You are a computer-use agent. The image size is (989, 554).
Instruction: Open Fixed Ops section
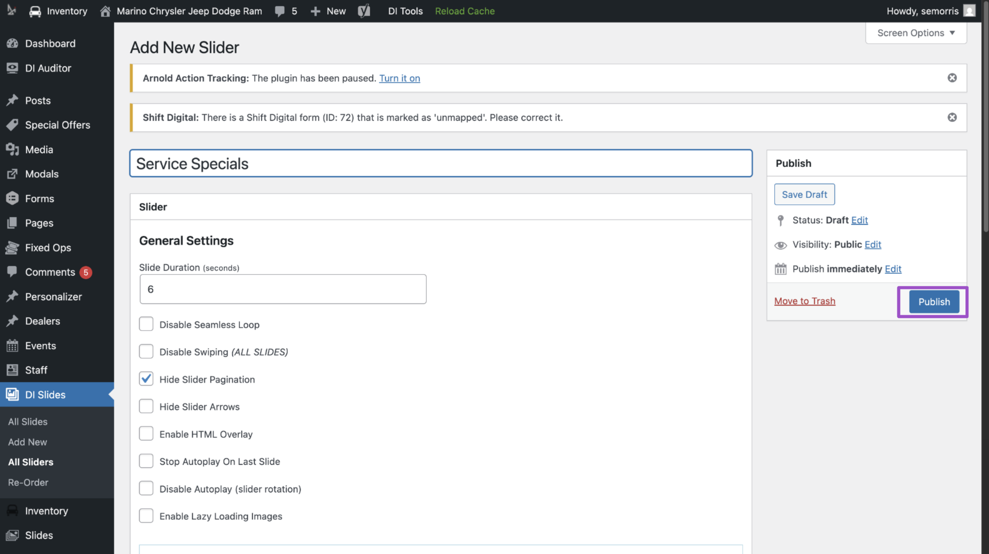coord(48,248)
